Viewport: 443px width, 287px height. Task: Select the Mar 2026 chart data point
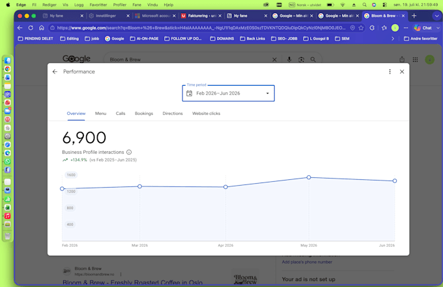(x=139, y=186)
